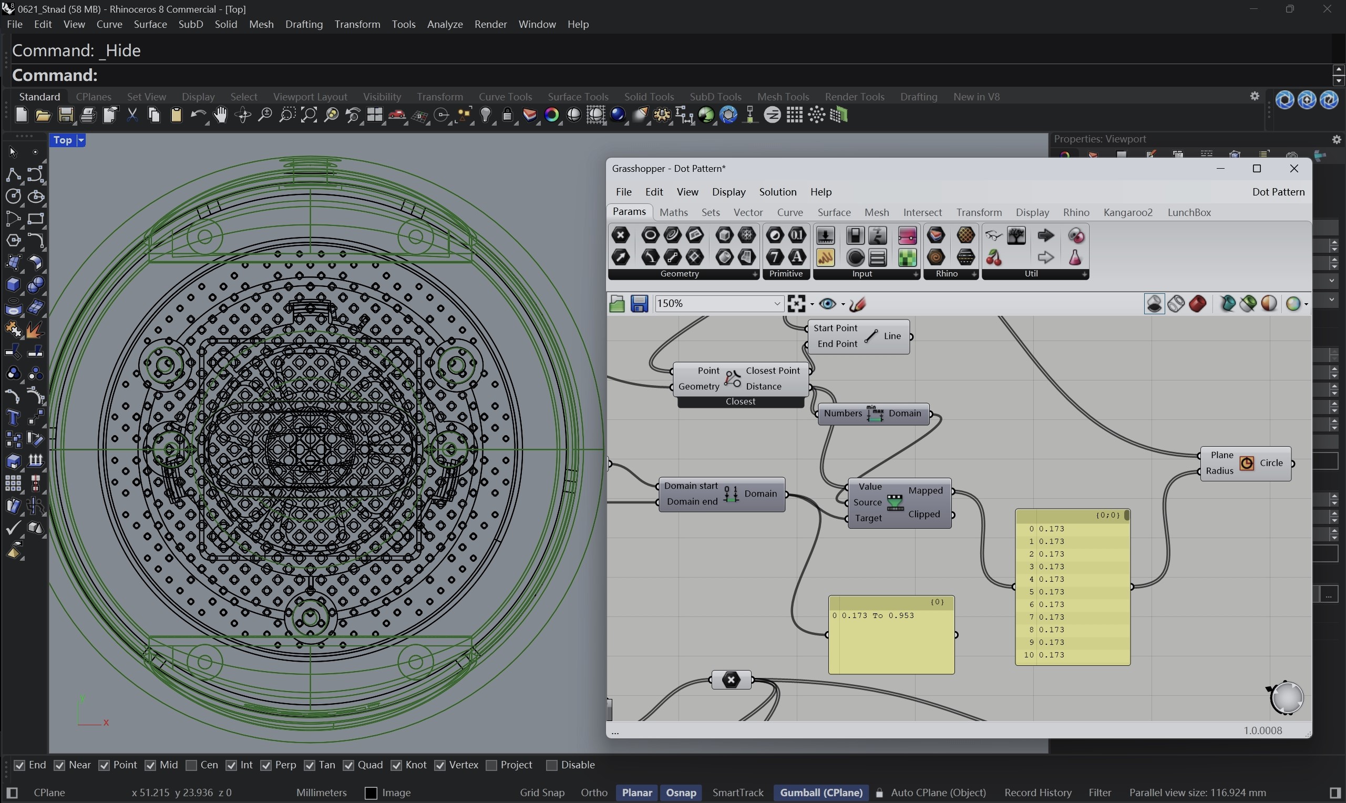The width and height of the screenshot is (1346, 803).
Task: Enable the Cen object snap checkbox
Action: tap(191, 765)
